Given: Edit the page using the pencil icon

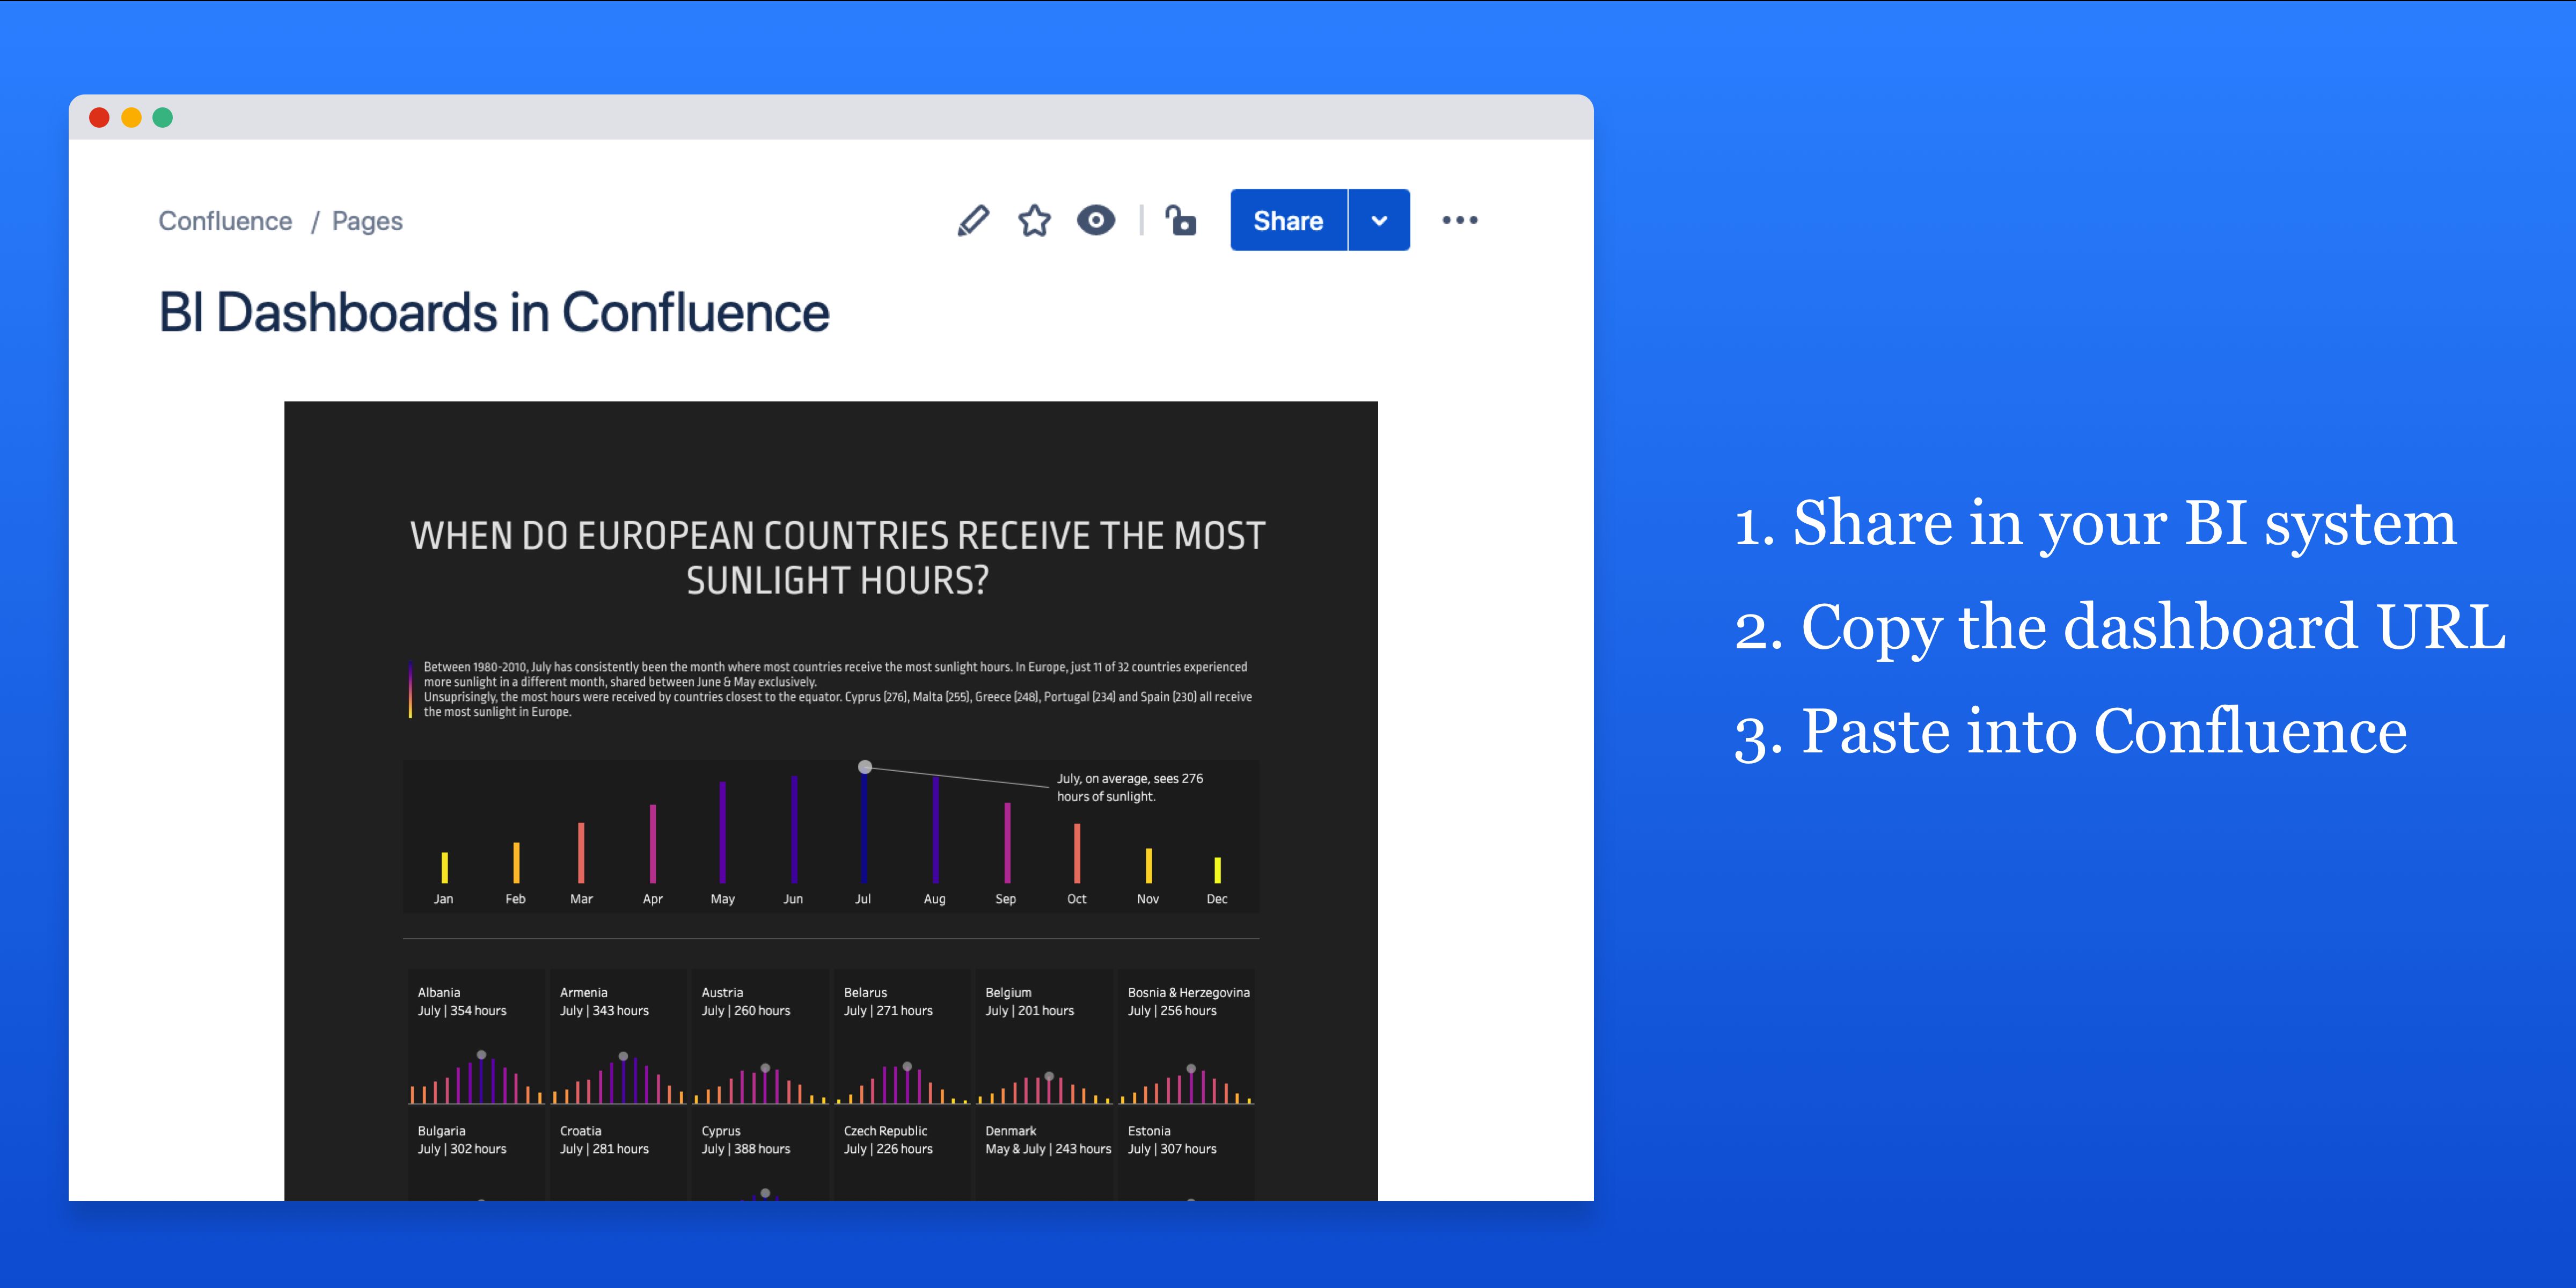Looking at the screenshot, I should pyautogui.click(x=974, y=220).
